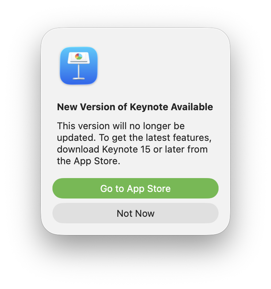Click the word 'Available' in the heading
This screenshot has height=289, width=271.
pos(192,107)
